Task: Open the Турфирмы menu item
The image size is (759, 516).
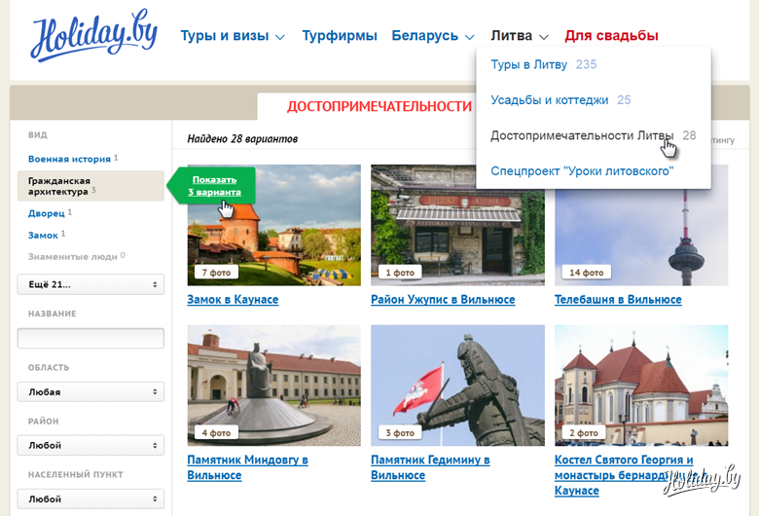Action: pos(339,36)
